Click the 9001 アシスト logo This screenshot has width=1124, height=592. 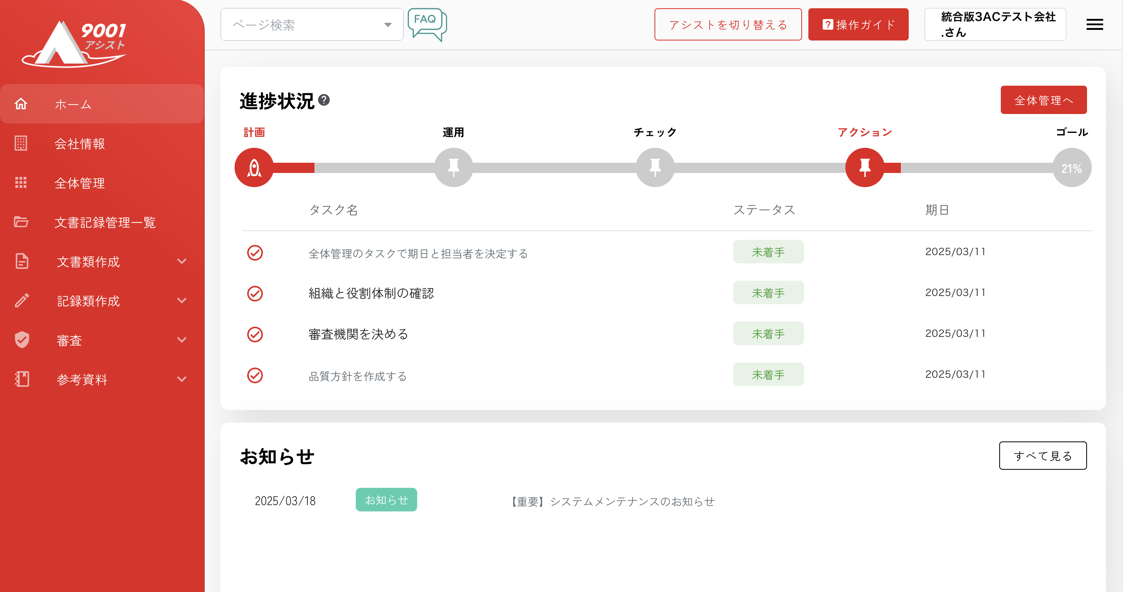pyautogui.click(x=74, y=44)
